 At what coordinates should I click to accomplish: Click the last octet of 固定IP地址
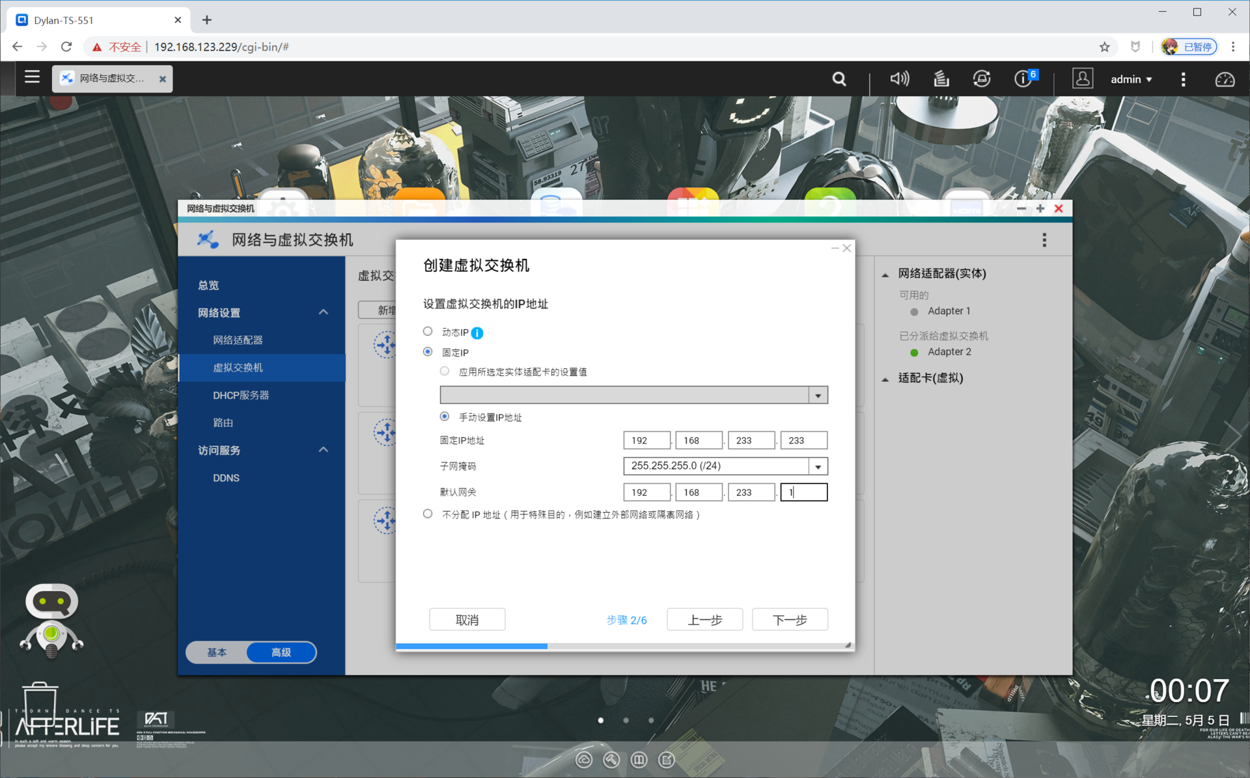tap(803, 440)
